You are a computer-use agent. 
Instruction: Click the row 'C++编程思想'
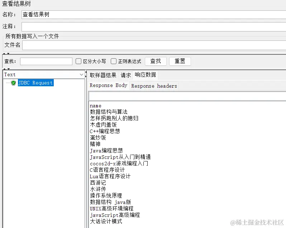click(x=105, y=131)
